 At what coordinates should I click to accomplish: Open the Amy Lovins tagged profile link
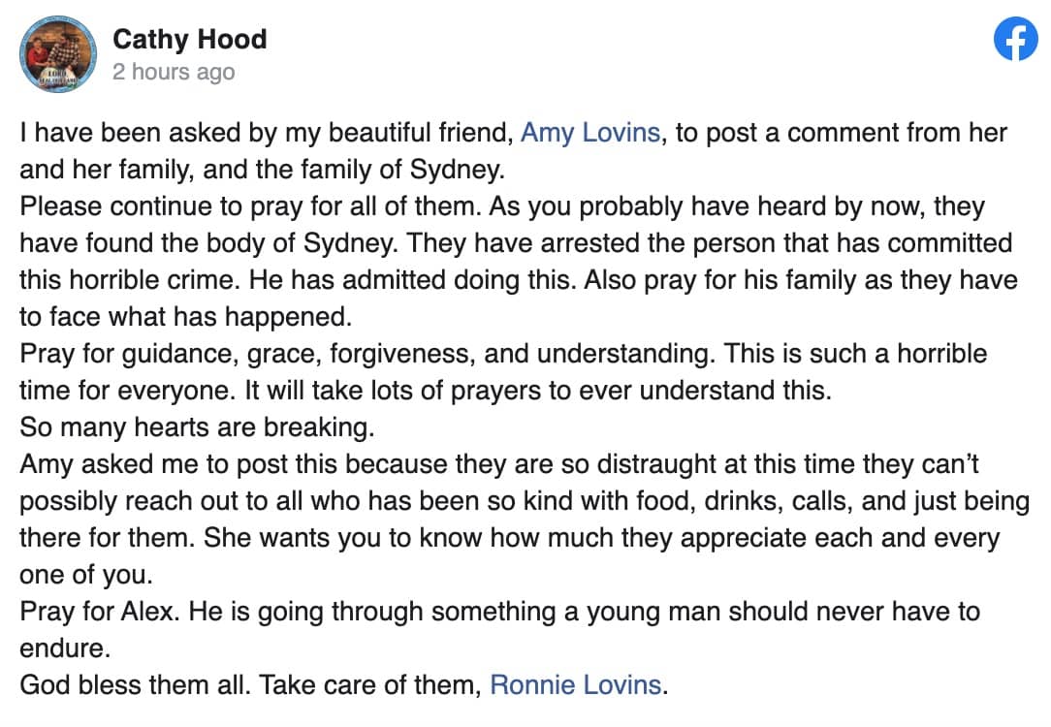589,133
